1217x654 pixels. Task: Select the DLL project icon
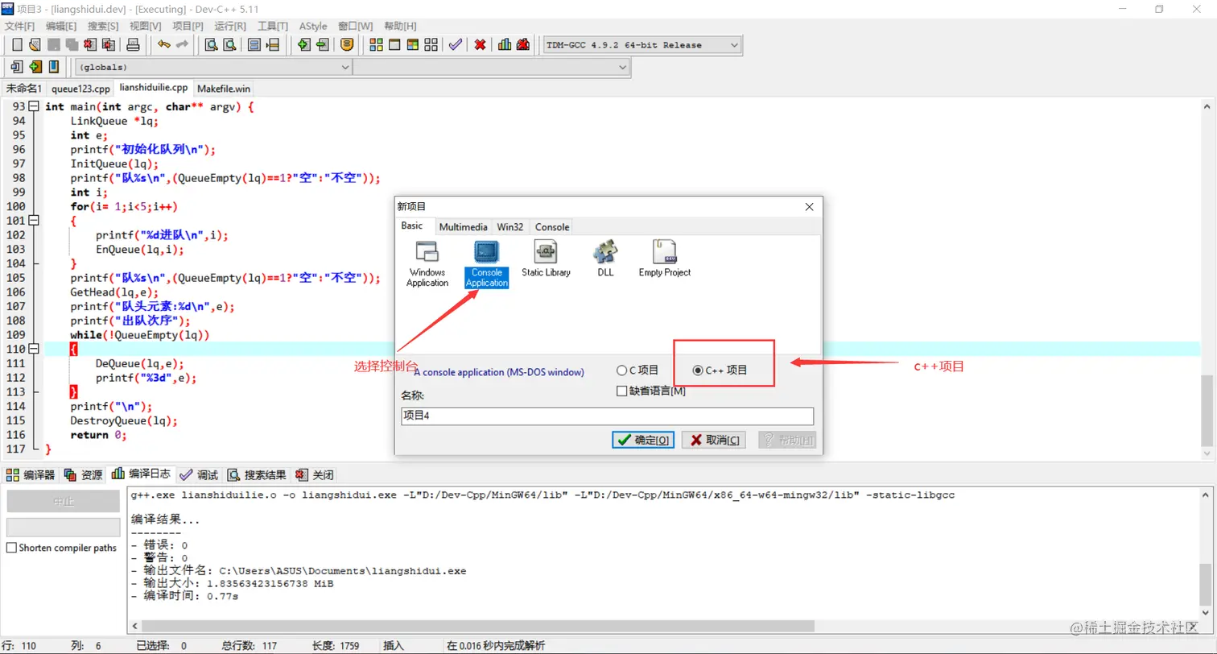click(x=605, y=259)
